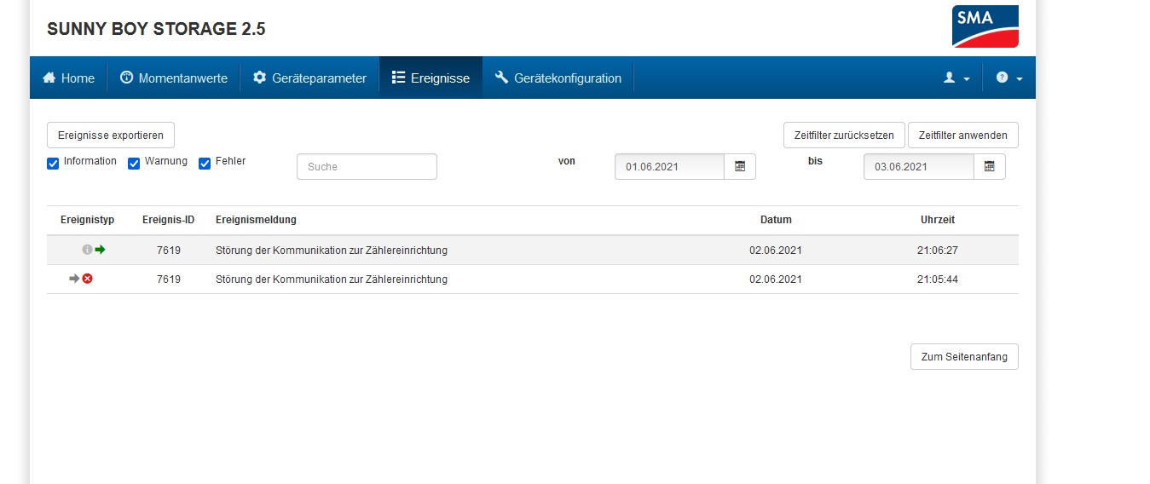This screenshot has width=1150, height=484.
Task: Click the Uhrzeit column header
Action: coord(938,220)
